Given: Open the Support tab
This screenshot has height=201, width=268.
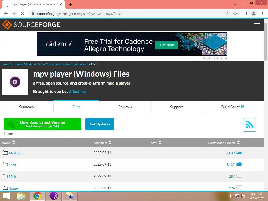Looking at the screenshot, I should [176, 107].
